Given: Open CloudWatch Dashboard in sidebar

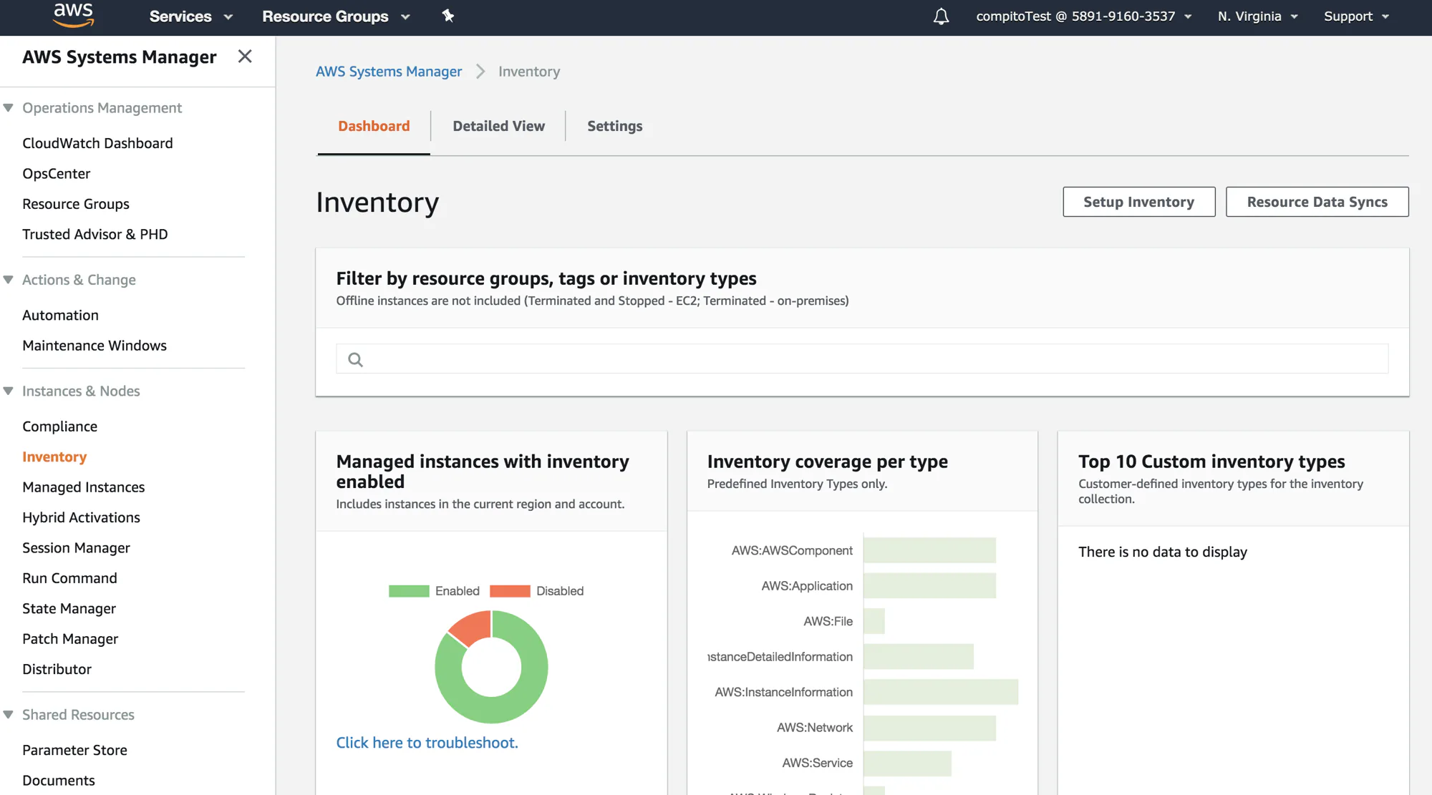Looking at the screenshot, I should (97, 143).
